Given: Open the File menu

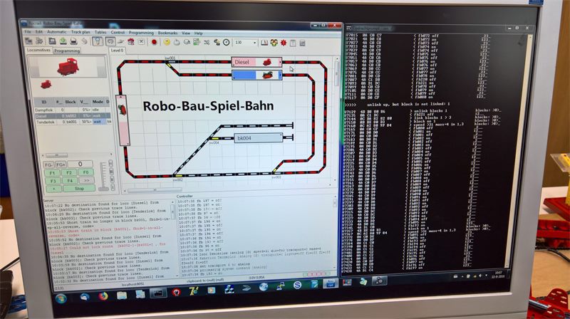Looking at the screenshot, I should (x=28, y=32).
